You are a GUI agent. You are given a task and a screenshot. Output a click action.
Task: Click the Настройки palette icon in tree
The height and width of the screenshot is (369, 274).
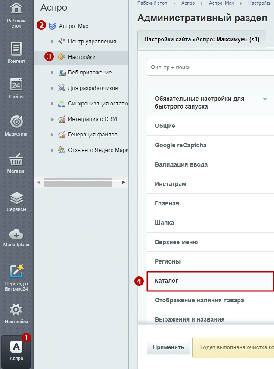62,57
